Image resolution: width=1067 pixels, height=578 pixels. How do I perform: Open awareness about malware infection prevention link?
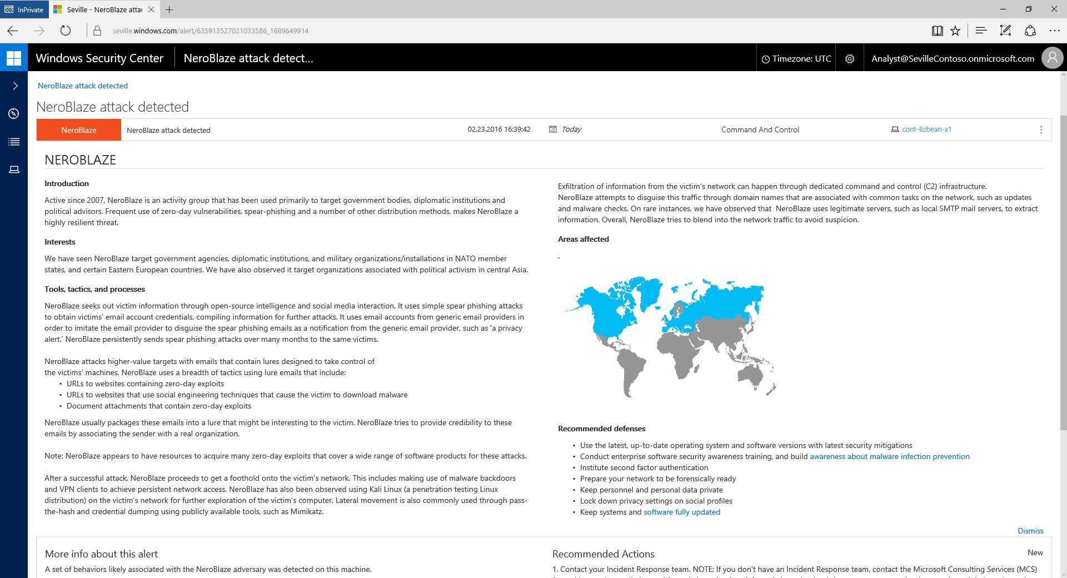click(890, 456)
